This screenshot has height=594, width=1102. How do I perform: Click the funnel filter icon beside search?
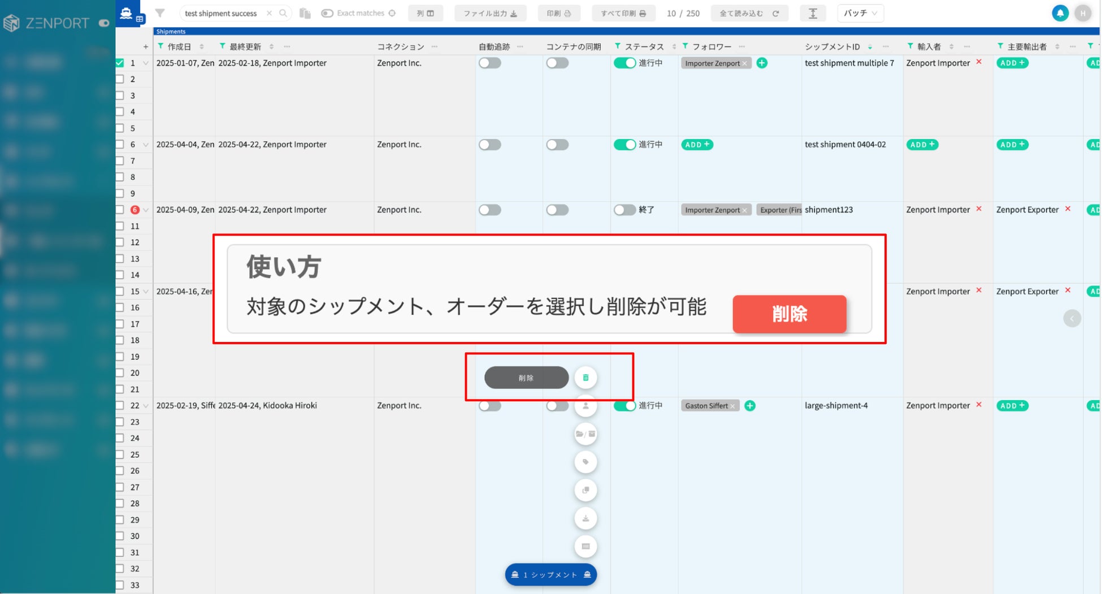click(160, 13)
